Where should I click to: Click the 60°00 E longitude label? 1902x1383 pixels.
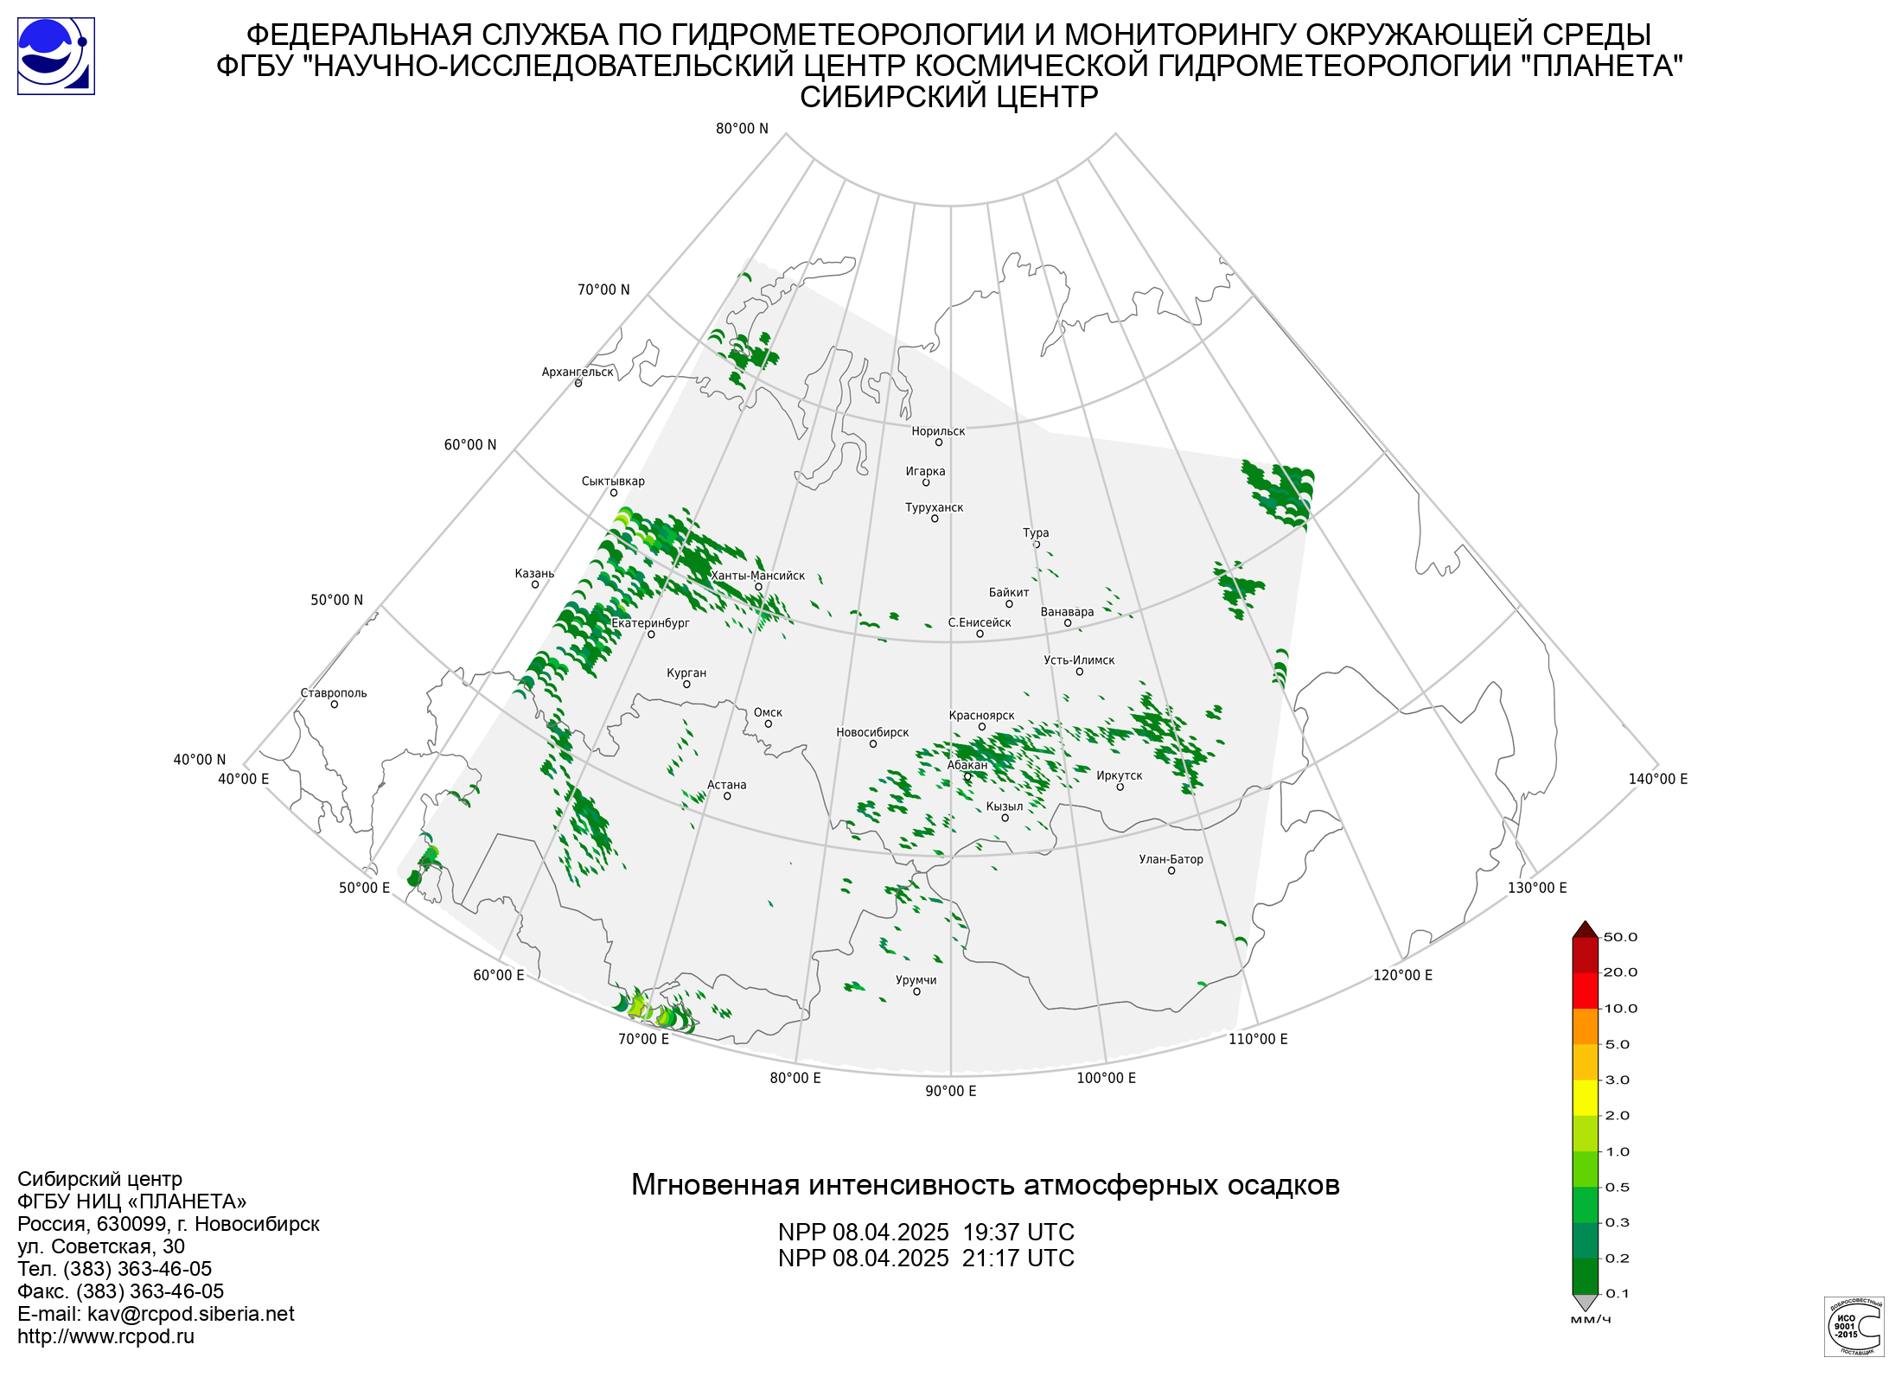point(499,976)
